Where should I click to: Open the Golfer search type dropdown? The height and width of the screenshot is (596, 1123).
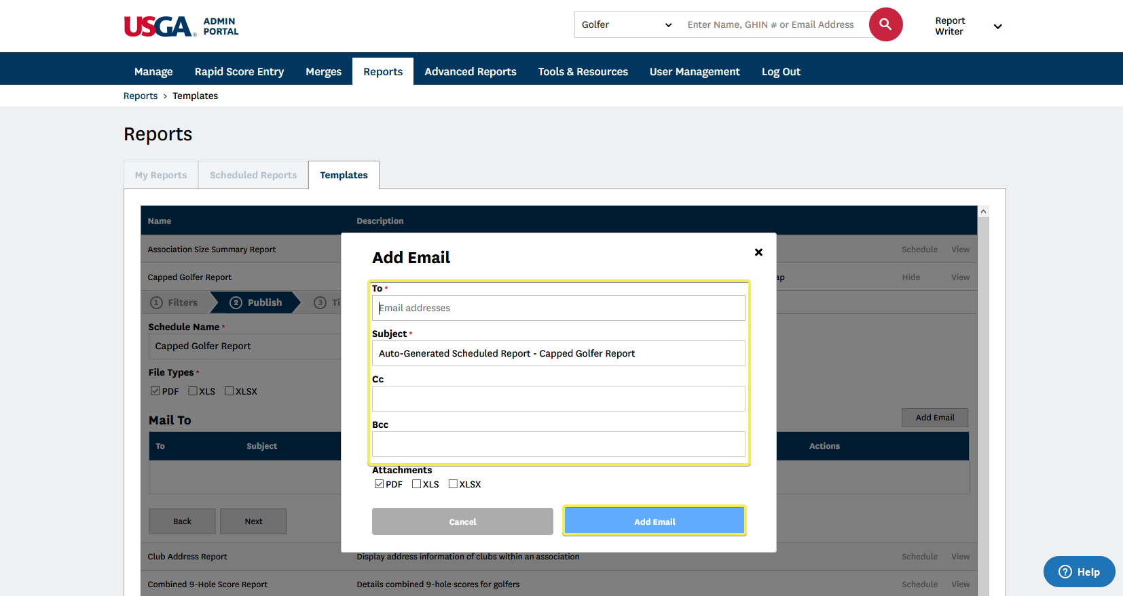click(626, 24)
